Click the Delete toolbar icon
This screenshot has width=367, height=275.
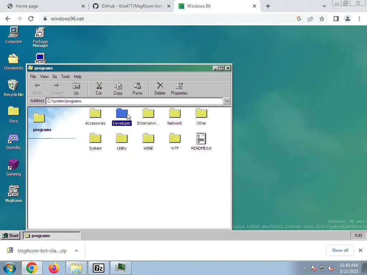tap(160, 89)
